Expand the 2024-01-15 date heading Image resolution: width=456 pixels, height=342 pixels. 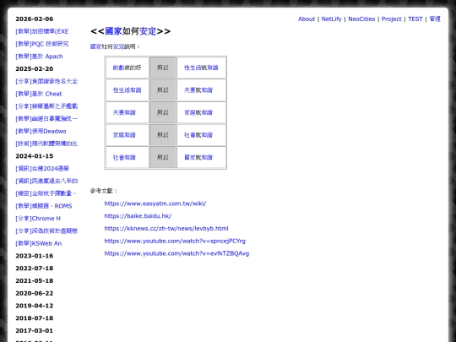coord(35,156)
